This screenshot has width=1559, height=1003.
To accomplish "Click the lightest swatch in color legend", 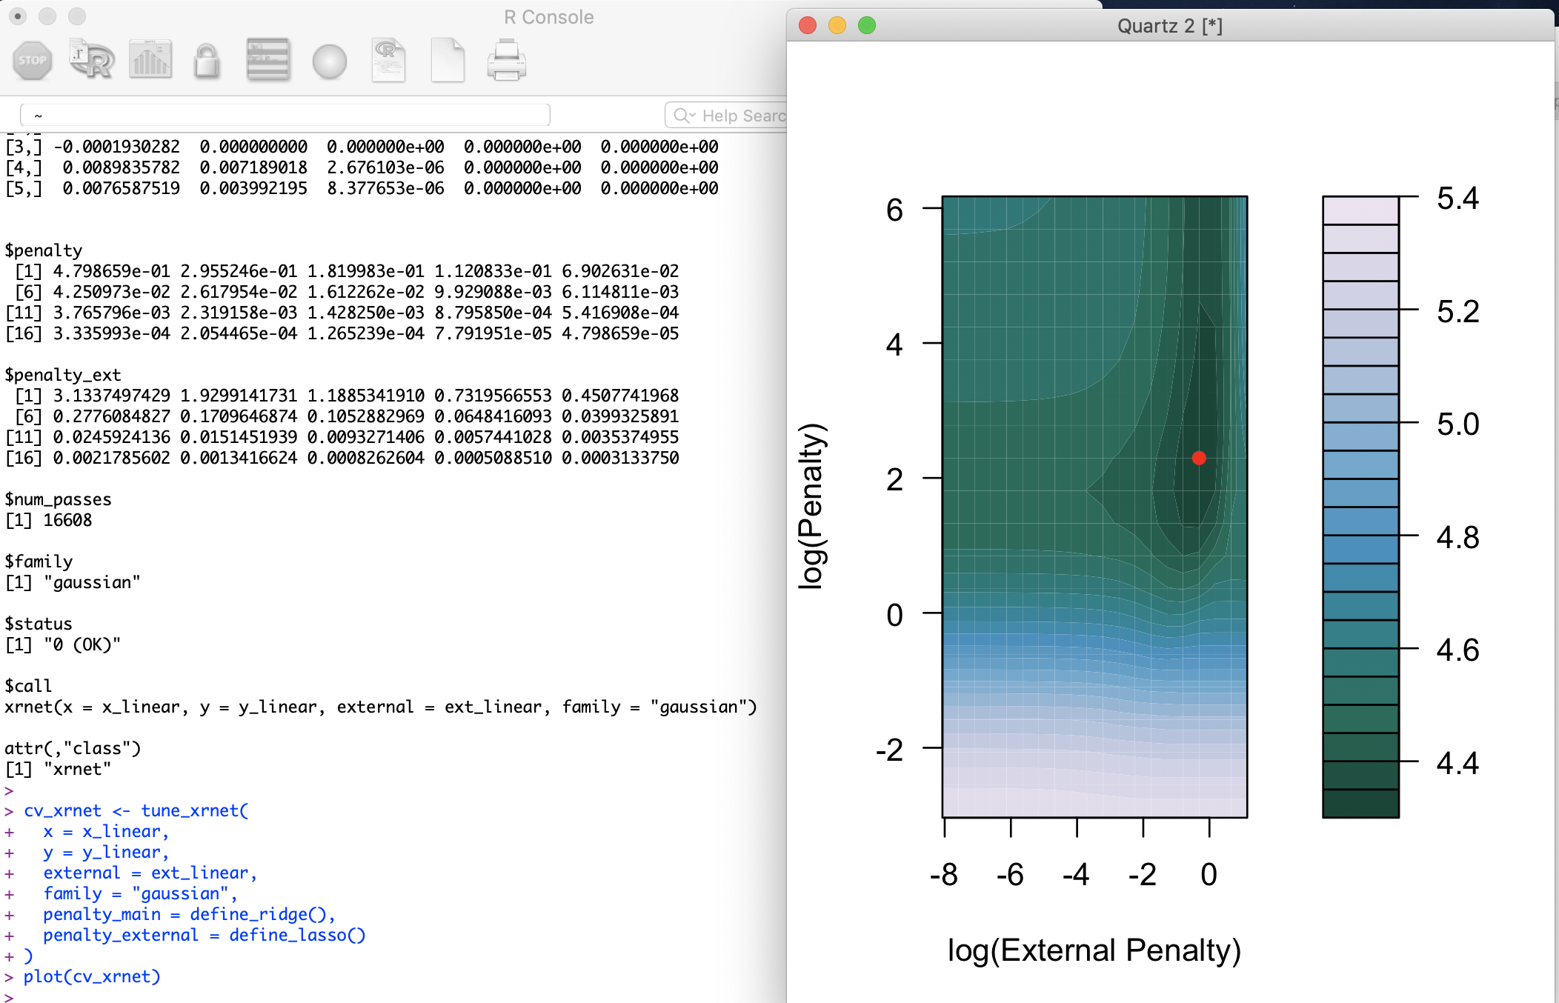I will (x=1360, y=210).
